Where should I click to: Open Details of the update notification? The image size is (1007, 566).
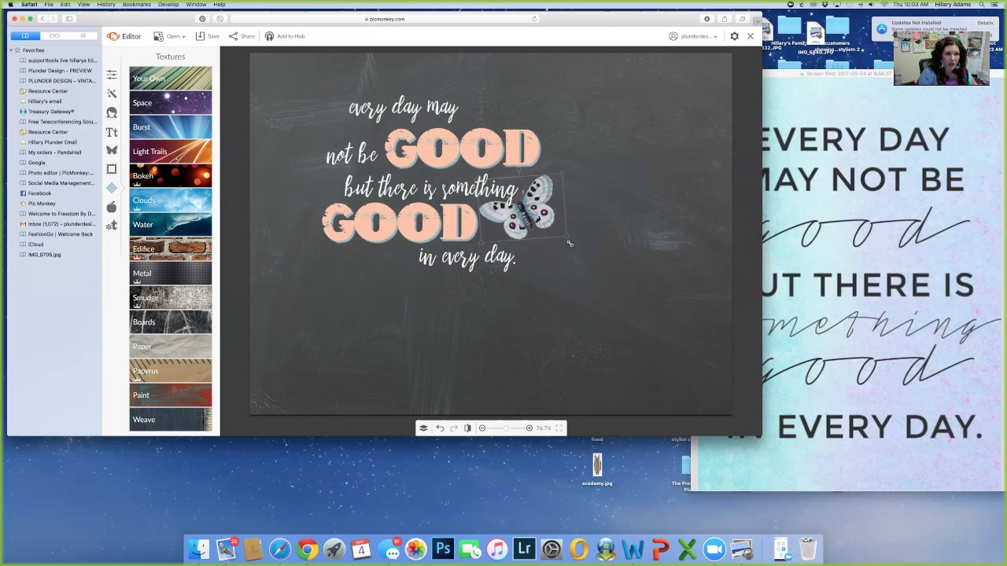(x=985, y=23)
